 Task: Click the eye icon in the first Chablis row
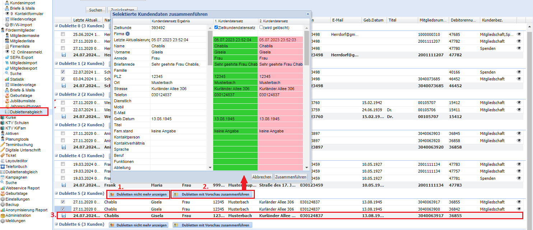[x=519, y=202]
